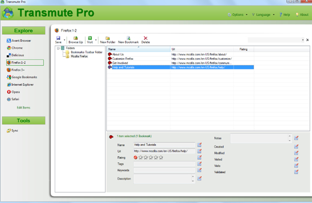Click edit icon beside Keywords field
312x203 pixels.
(200, 170)
